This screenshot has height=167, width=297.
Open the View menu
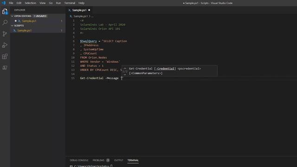click(x=42, y=3)
